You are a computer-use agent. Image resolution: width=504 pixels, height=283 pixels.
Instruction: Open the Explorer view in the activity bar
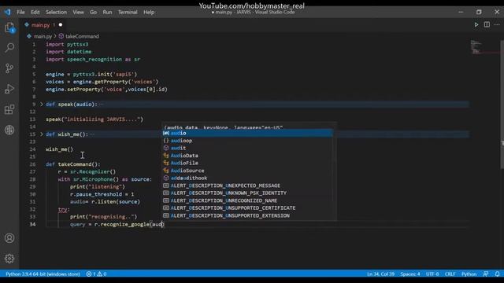(9, 28)
